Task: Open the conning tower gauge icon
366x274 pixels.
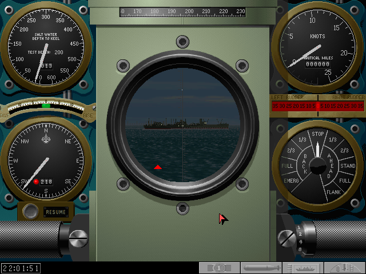Action: (x=344, y=268)
